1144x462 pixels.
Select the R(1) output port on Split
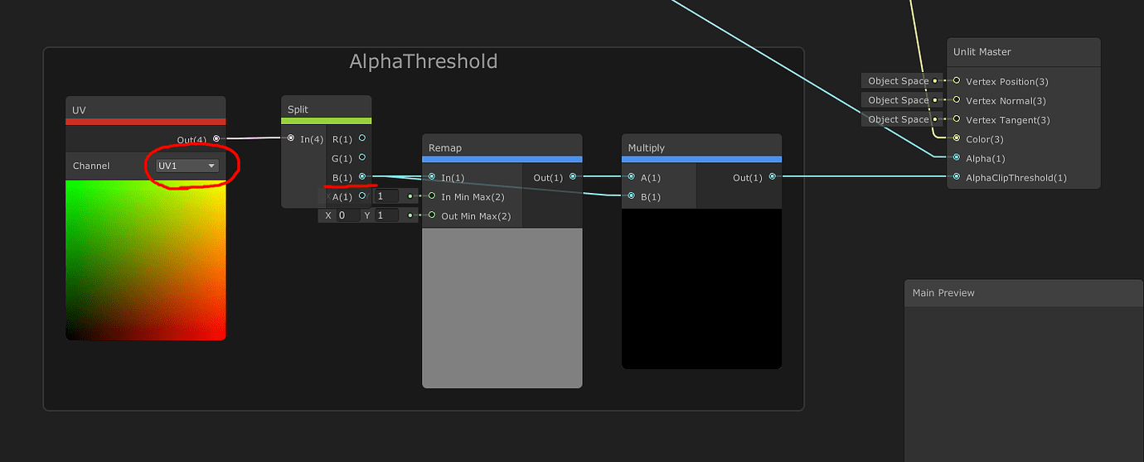[362, 139]
